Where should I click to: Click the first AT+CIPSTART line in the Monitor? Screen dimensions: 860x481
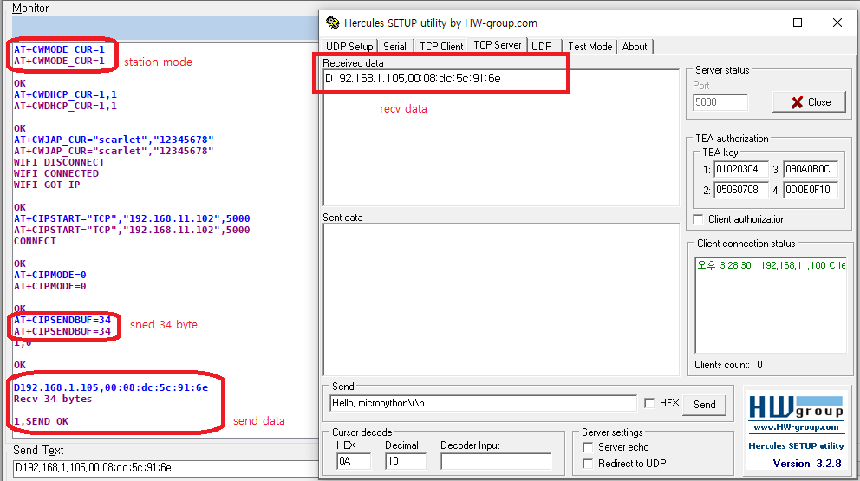(x=132, y=218)
